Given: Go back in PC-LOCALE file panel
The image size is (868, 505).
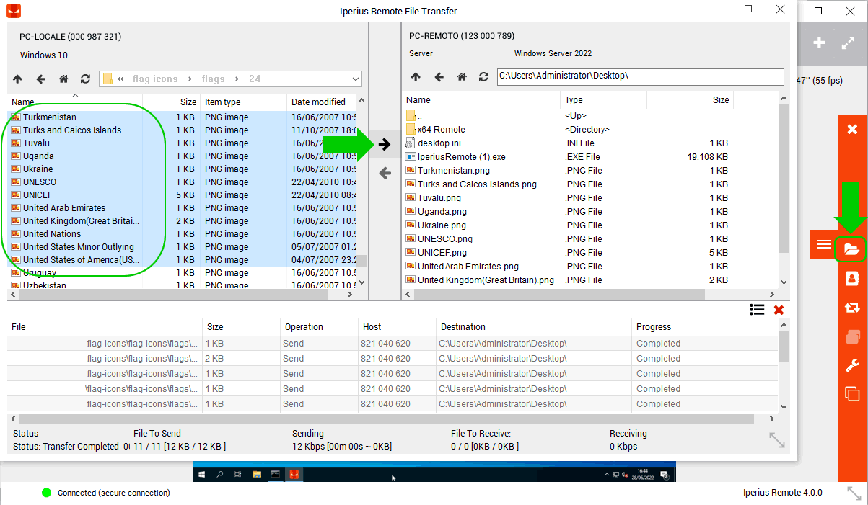Looking at the screenshot, I should point(41,79).
